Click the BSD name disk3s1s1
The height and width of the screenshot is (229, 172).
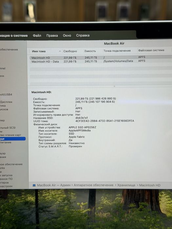point(82,118)
